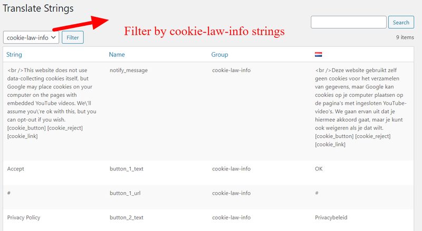Select the English notify_message source string
This screenshot has height=231, width=422.
click(52, 103)
